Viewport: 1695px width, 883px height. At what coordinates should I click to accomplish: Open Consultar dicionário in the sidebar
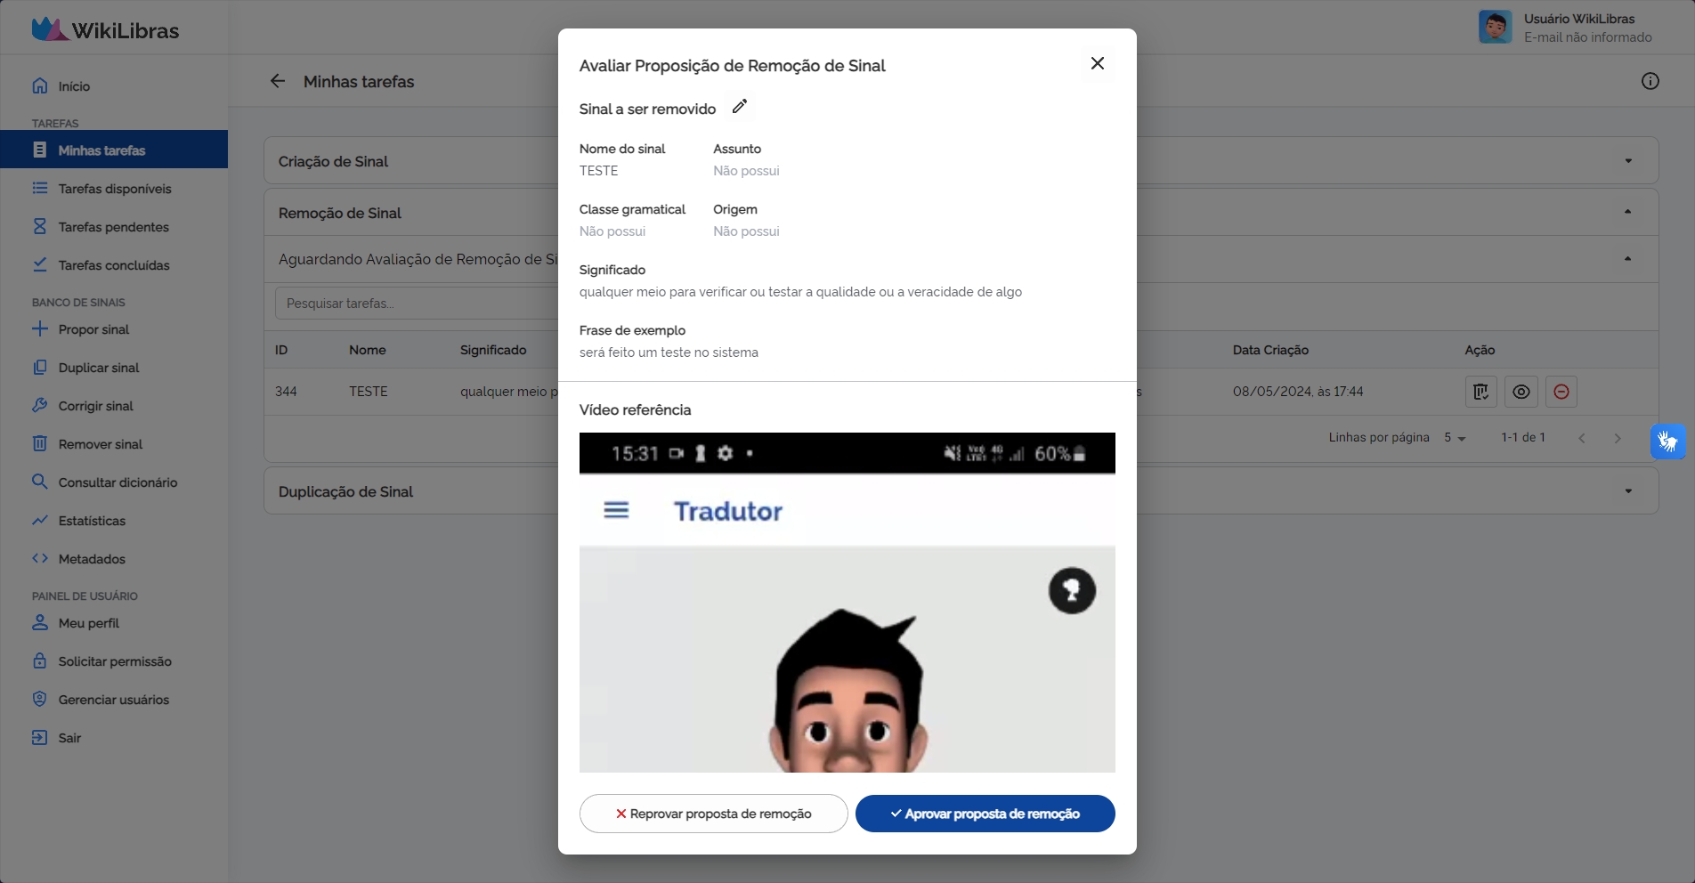pos(118,482)
